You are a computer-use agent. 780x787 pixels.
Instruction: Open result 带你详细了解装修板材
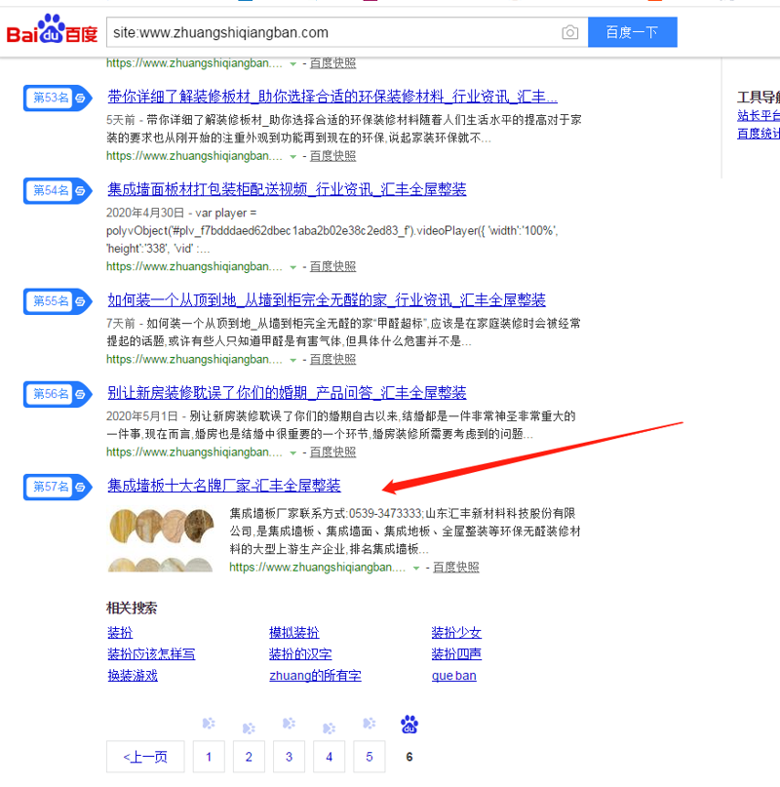pyautogui.click(x=332, y=97)
